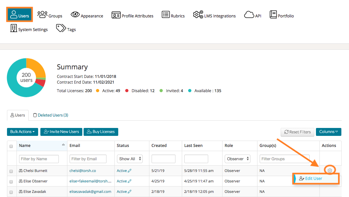Click the Filter by Name field
Screen dimensions: 349x197
[39, 159]
